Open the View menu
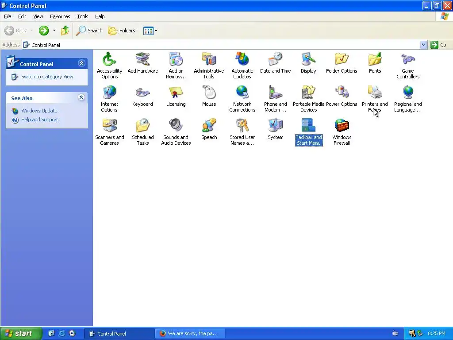The image size is (453, 340). pos(38,16)
